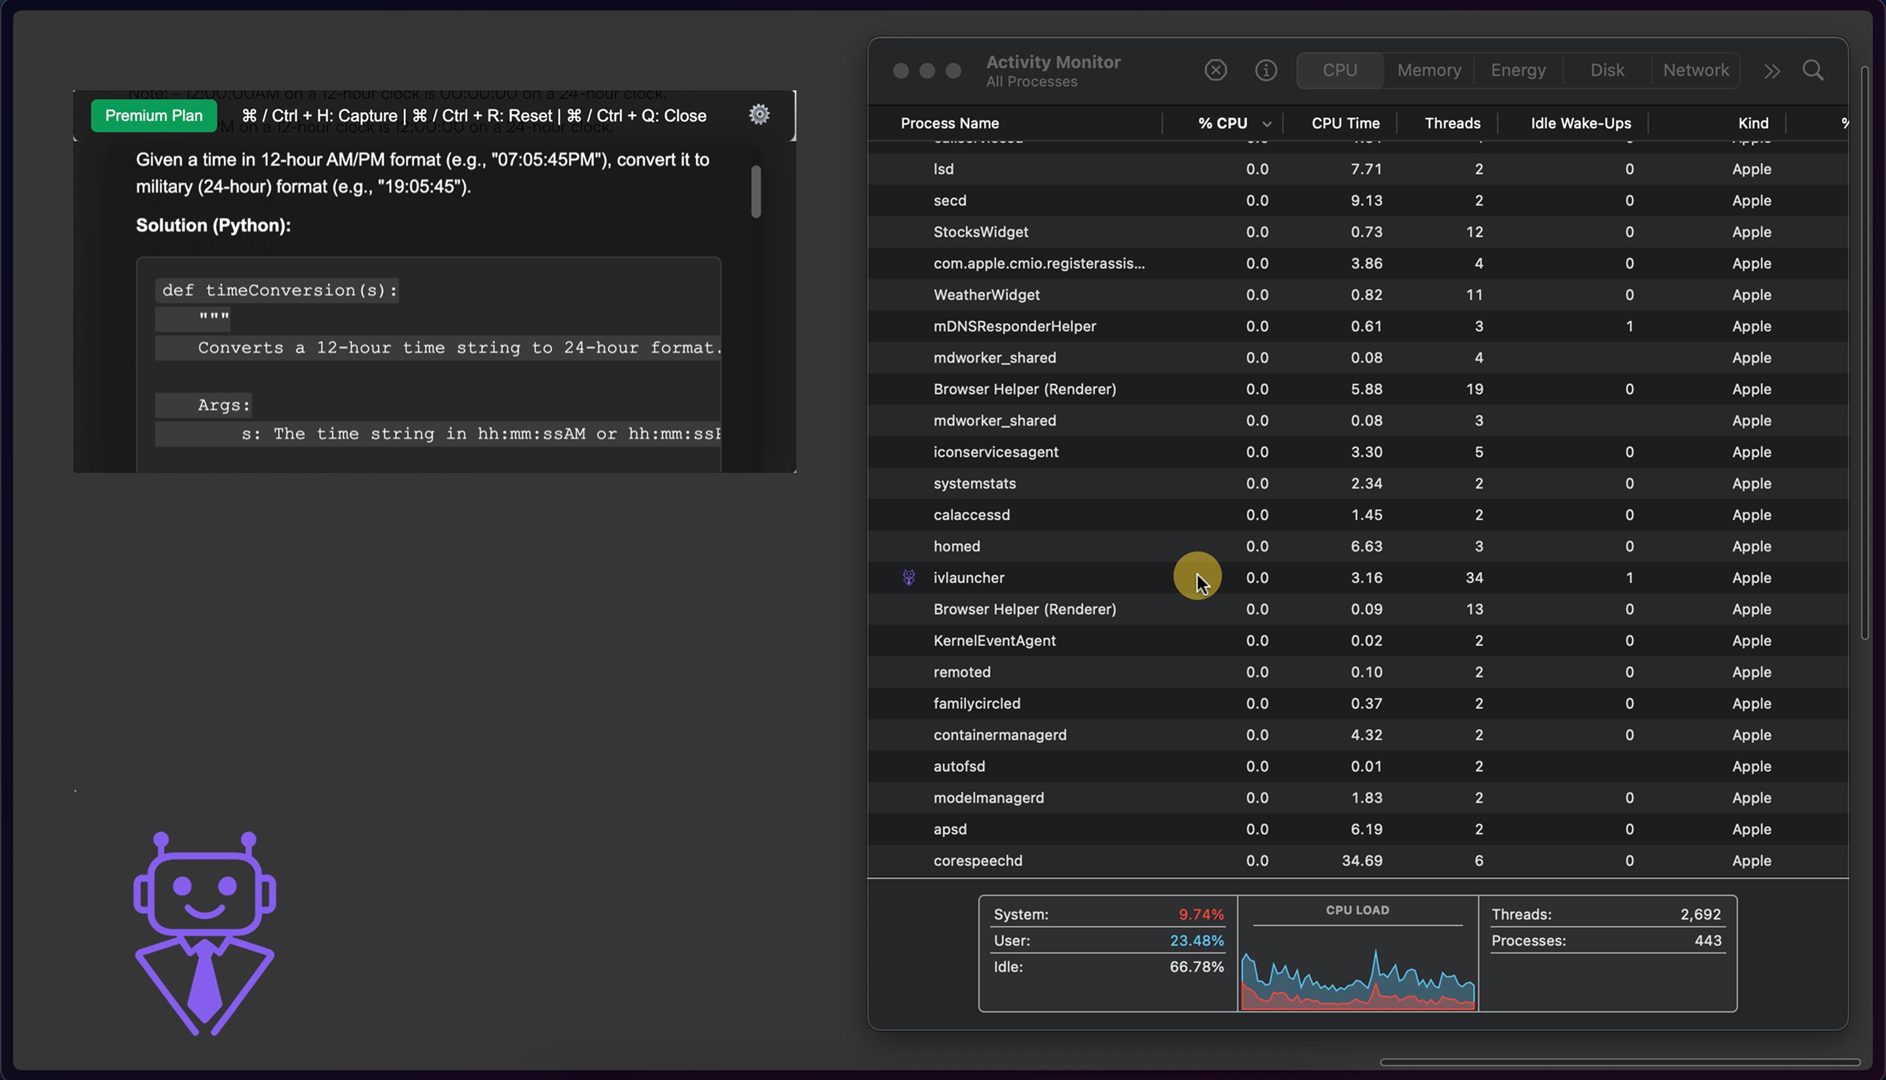Image resolution: width=1886 pixels, height=1080 pixels.
Task: Click the green window zoom dot
Action: point(953,71)
